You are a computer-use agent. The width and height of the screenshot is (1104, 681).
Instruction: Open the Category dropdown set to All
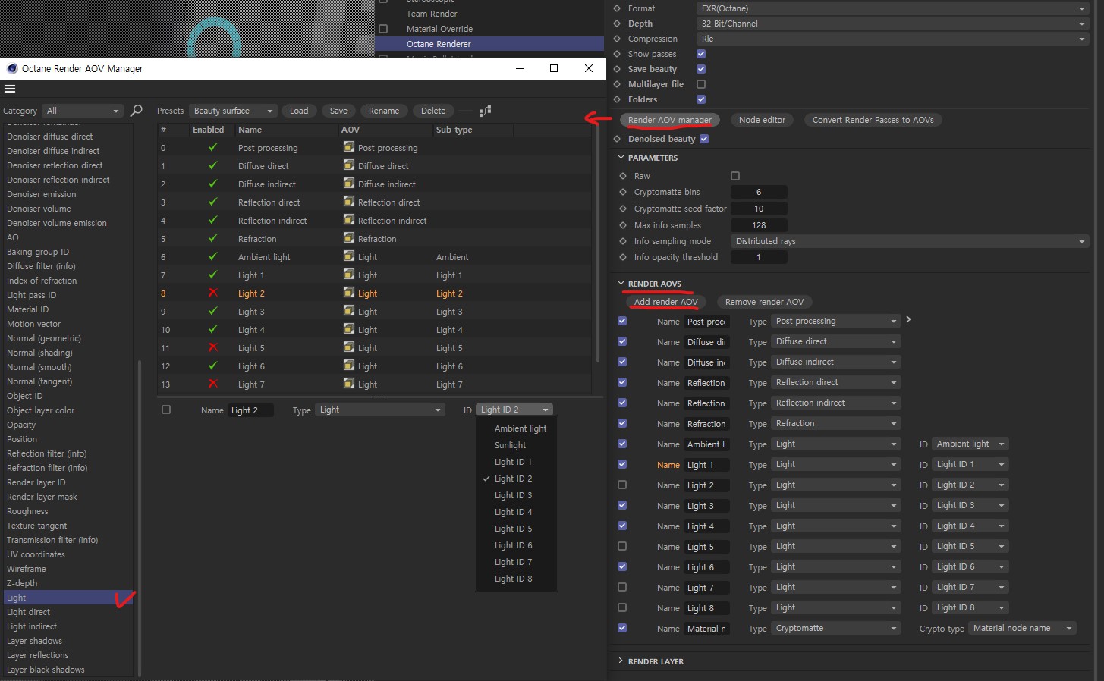pyautogui.click(x=83, y=111)
